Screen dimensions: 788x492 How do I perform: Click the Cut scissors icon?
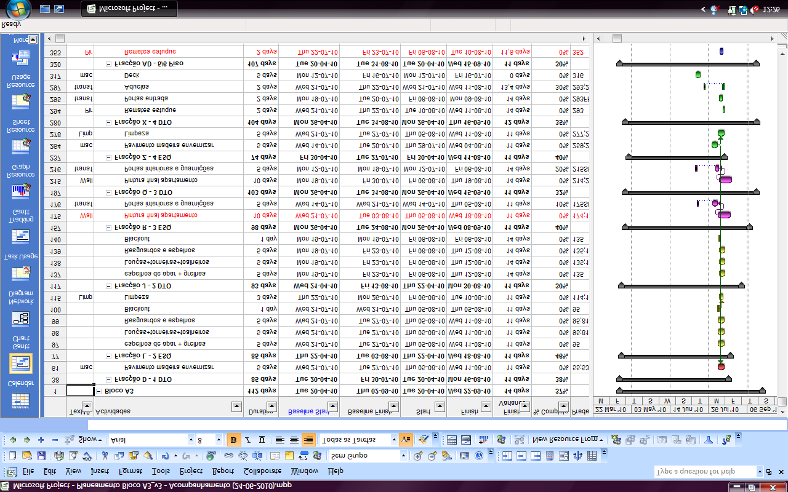tap(105, 456)
